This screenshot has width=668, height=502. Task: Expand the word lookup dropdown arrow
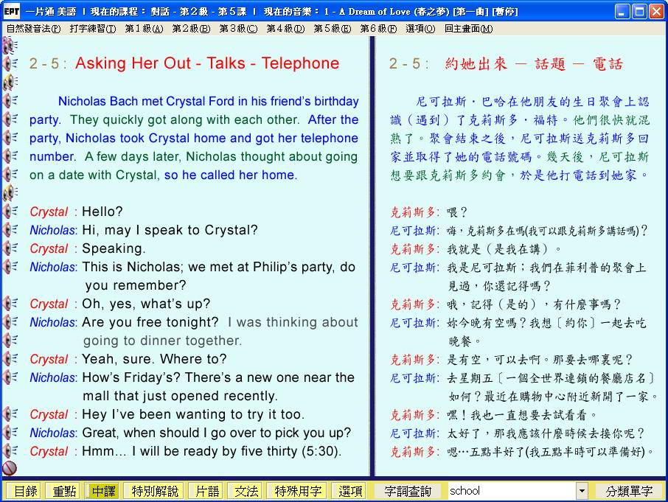582,491
